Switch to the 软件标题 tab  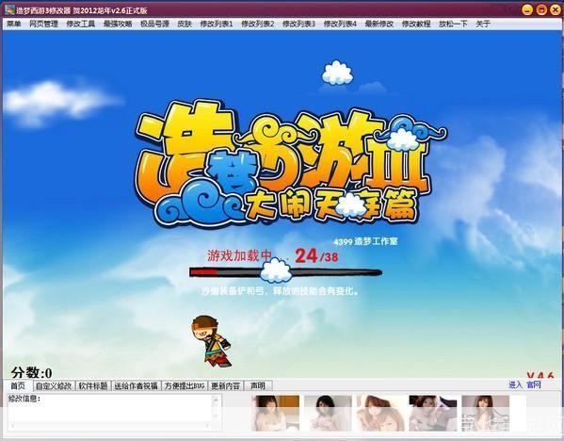click(93, 386)
